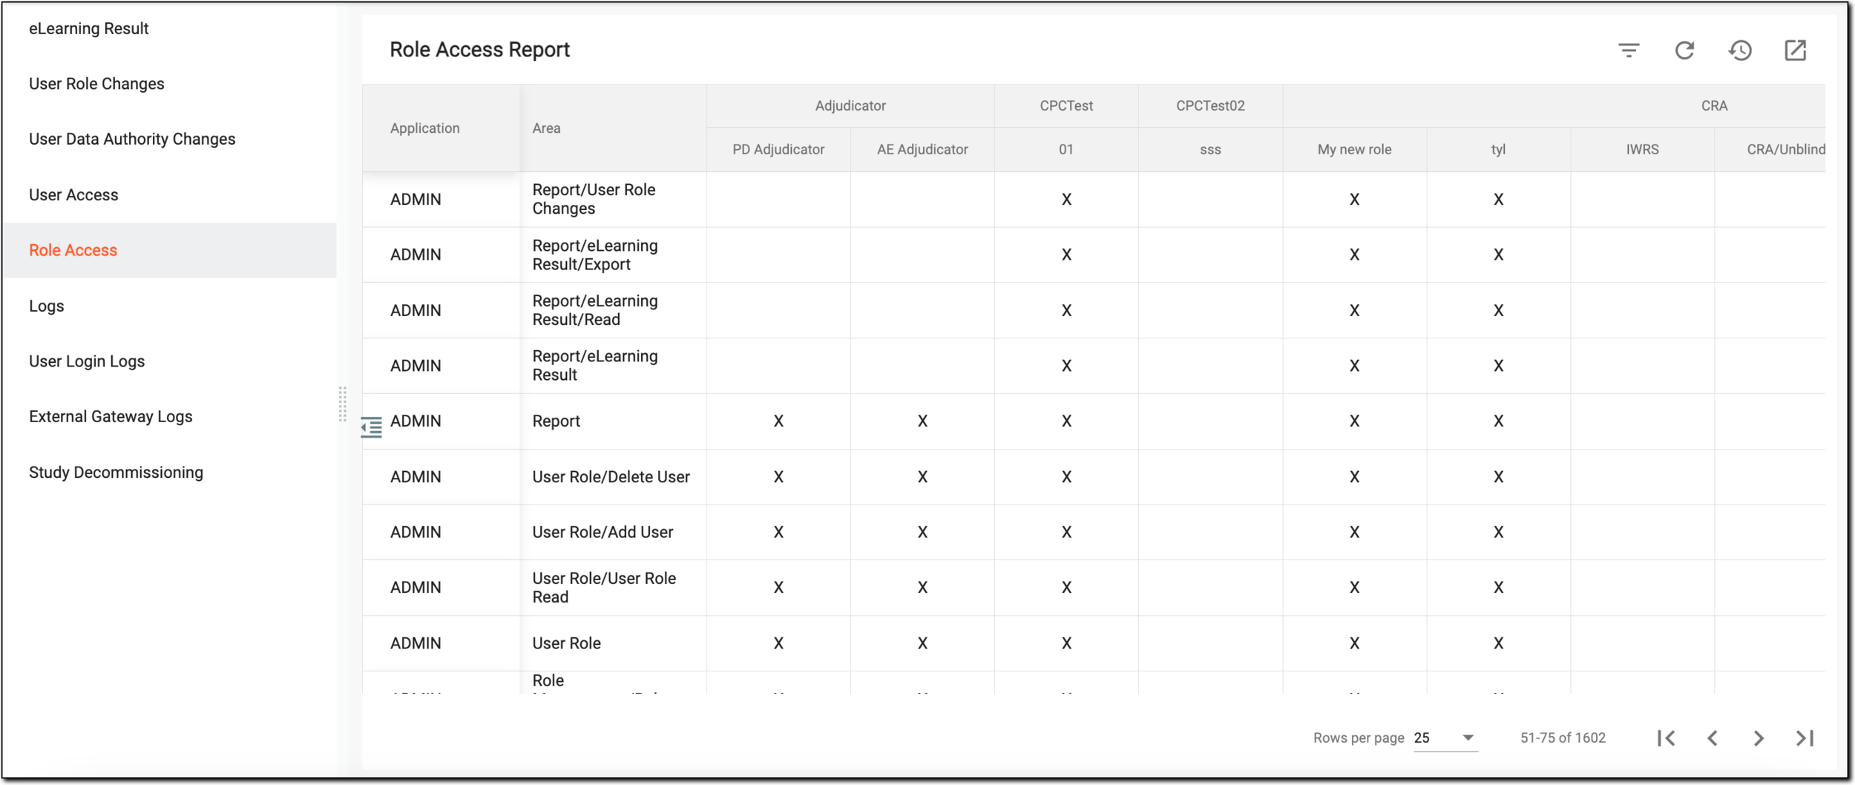Open eLearning Result in the sidebar
This screenshot has height=785, width=1855.
point(89,28)
